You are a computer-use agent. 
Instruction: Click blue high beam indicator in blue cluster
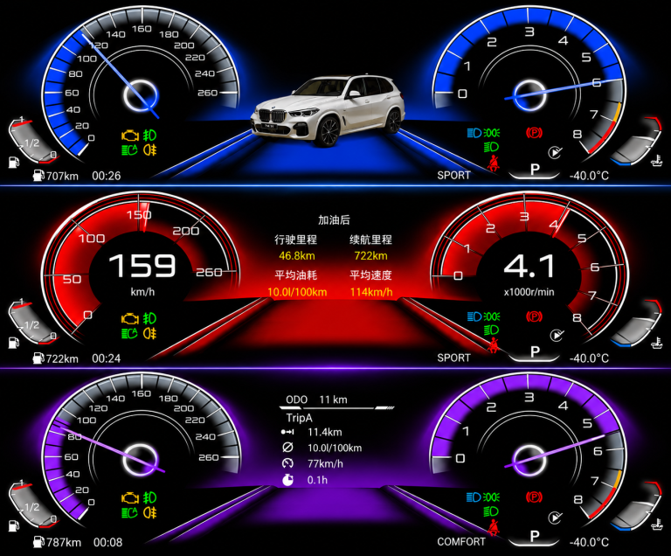point(474,133)
